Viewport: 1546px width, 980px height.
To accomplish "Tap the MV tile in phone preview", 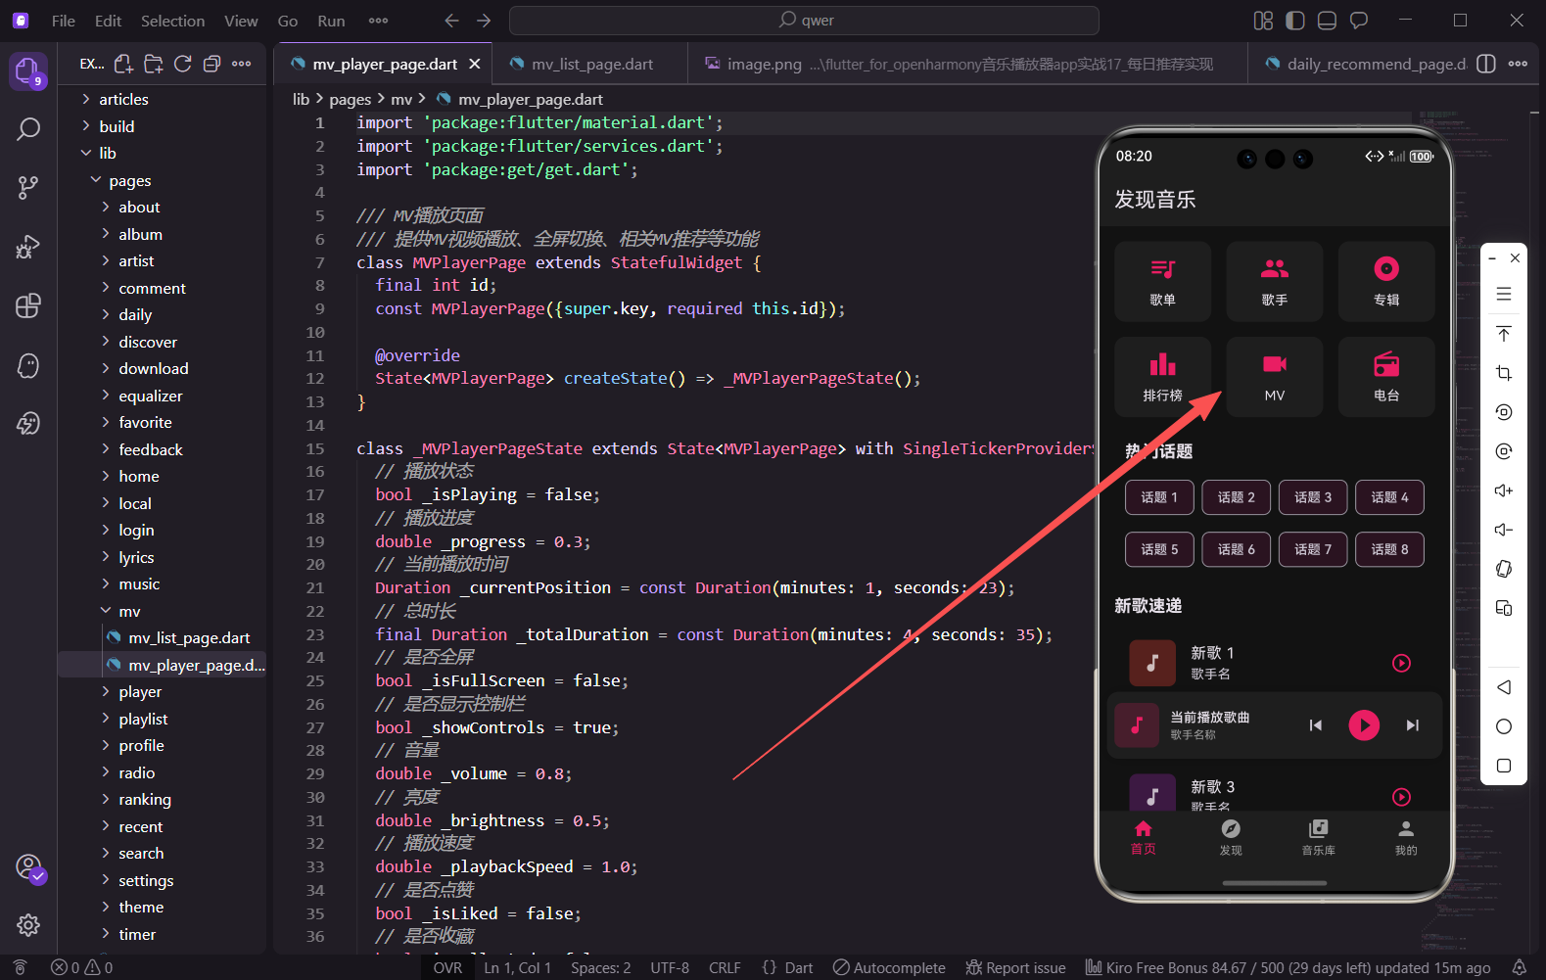I will pyautogui.click(x=1275, y=377).
